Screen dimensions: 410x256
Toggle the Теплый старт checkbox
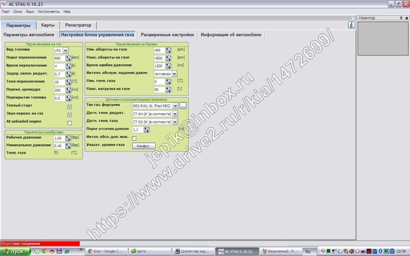70,107
